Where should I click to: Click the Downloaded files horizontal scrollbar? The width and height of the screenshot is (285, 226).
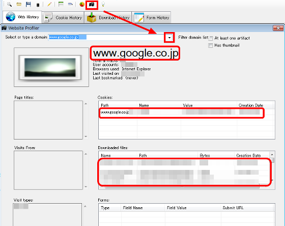[182, 187]
